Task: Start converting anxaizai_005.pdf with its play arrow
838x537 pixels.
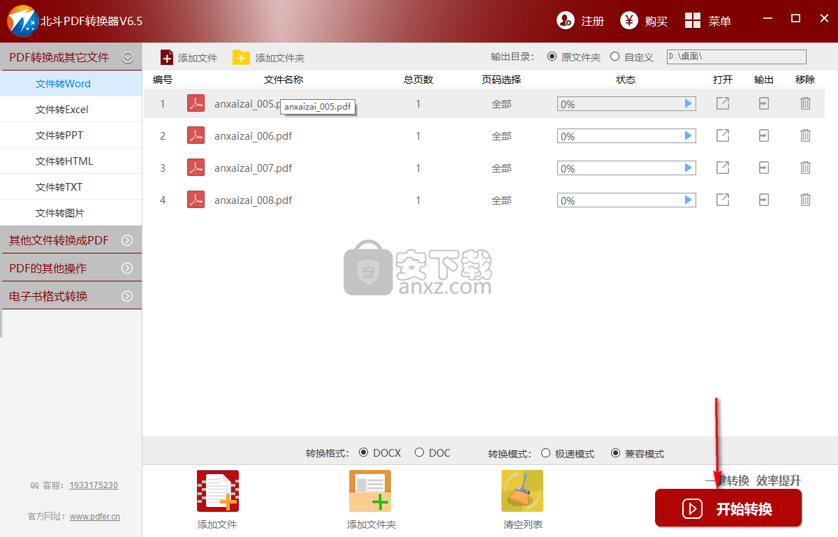Action: click(x=689, y=104)
